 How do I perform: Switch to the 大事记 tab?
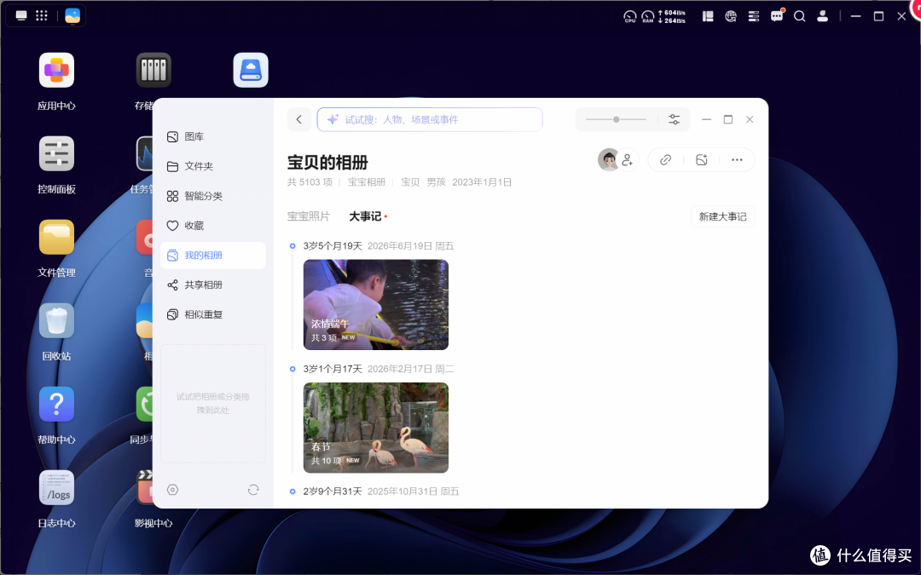365,216
